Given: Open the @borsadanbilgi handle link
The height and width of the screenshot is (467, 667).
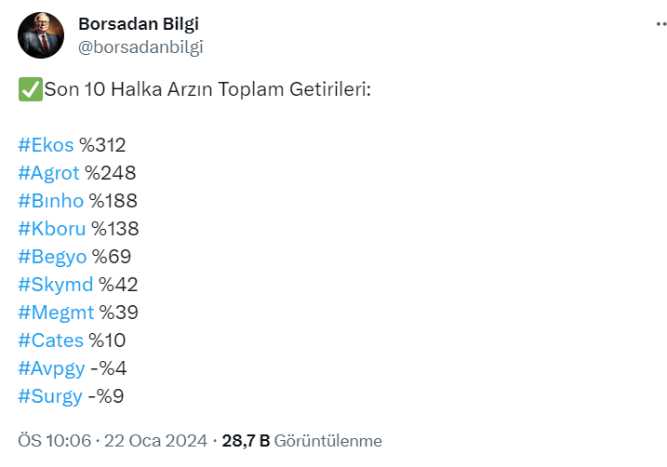Looking at the screenshot, I should tap(140, 47).
